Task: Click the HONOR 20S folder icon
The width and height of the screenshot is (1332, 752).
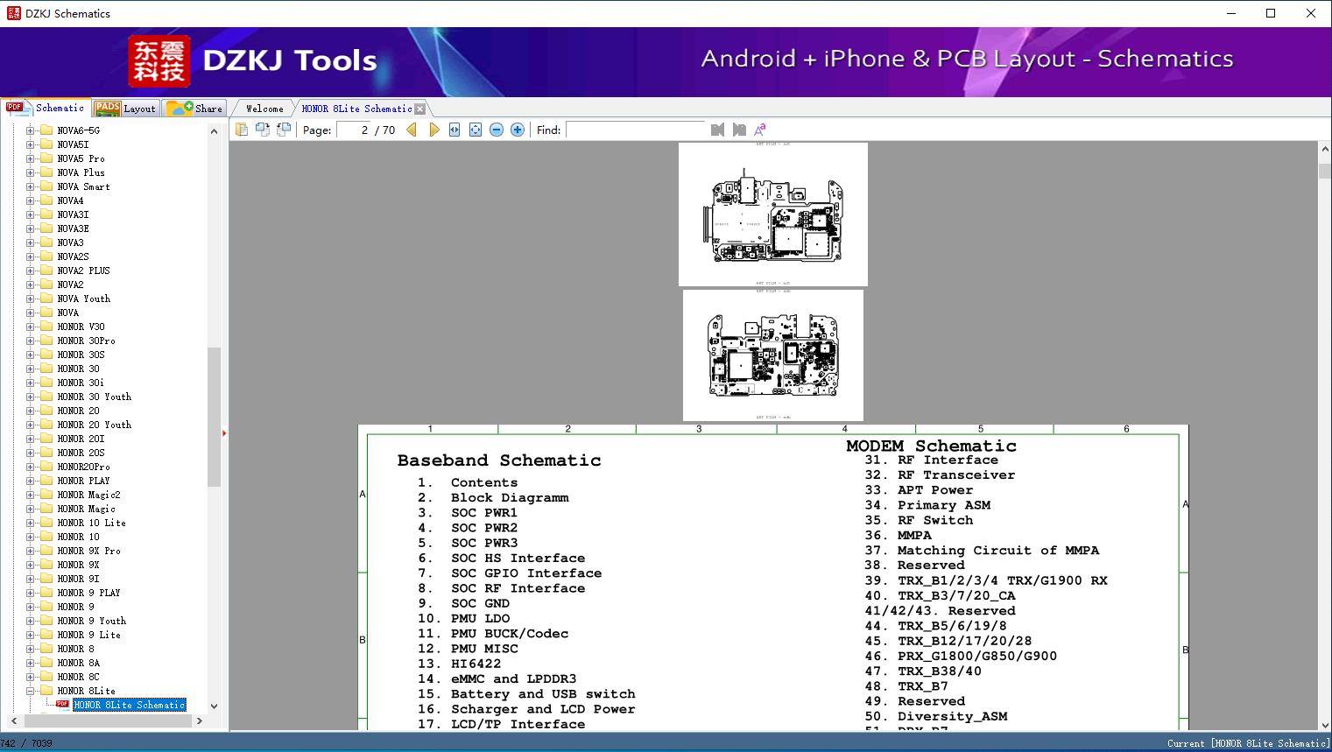Action: tap(46, 453)
